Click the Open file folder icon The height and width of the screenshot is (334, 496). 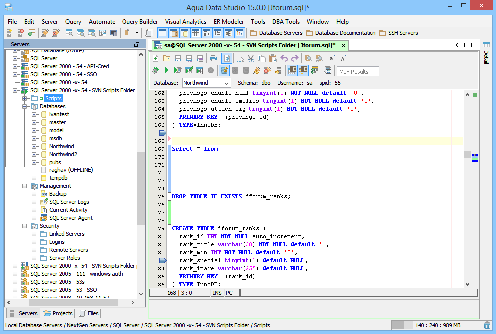click(x=167, y=58)
